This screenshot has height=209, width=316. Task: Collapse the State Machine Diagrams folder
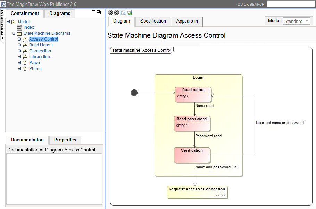click(x=14, y=34)
